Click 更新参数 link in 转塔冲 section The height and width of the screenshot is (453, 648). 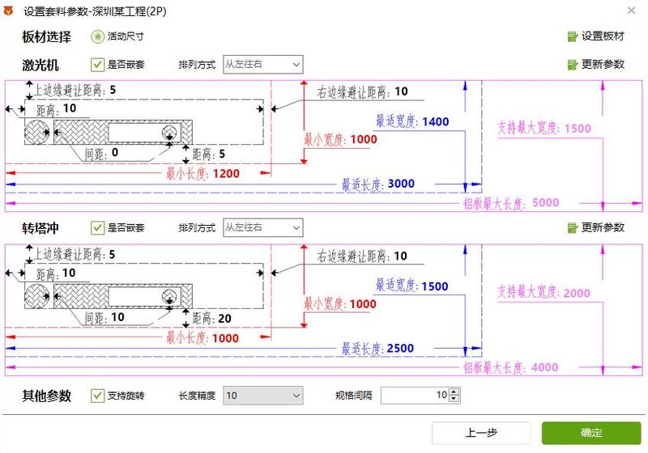pyautogui.click(x=603, y=227)
